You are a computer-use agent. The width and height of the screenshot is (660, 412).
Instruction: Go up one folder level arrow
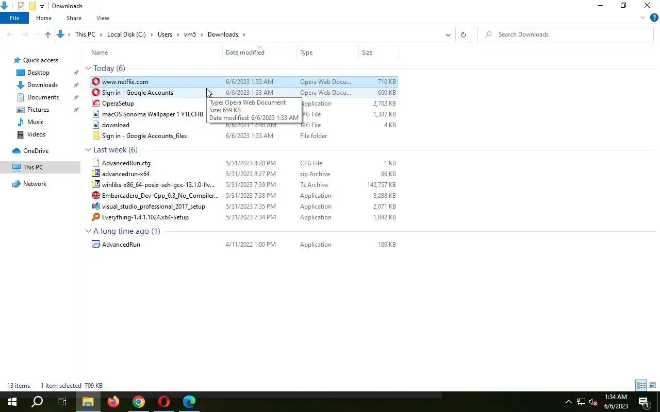[x=48, y=35]
